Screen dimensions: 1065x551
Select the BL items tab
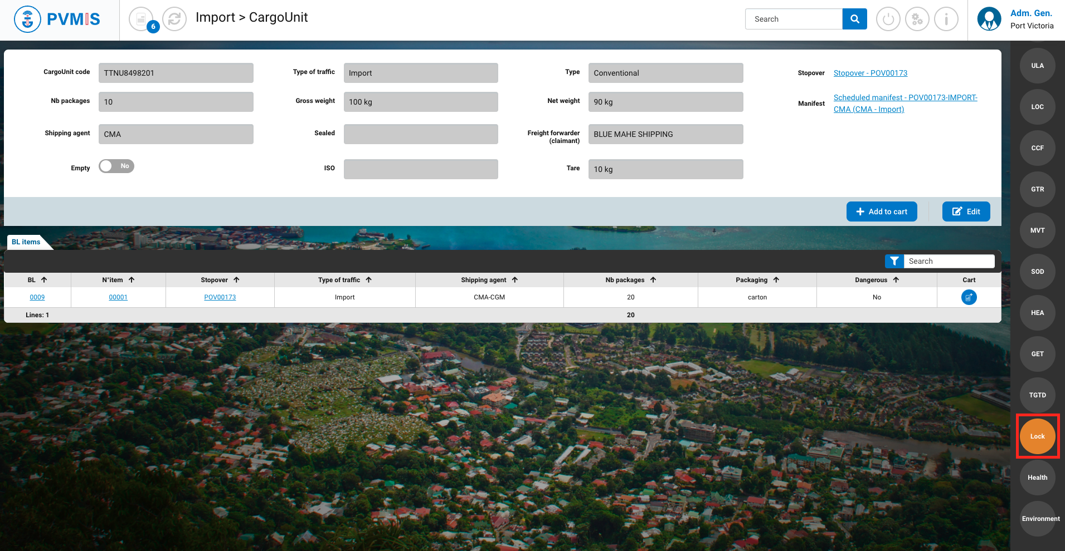point(26,242)
